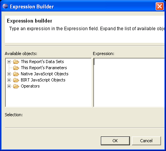Select This Report's Parameters in the tree
The image size is (166, 151).
(44, 68)
